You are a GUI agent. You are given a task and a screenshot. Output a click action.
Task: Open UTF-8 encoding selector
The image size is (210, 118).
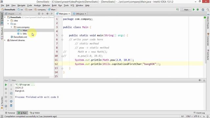click(198, 116)
